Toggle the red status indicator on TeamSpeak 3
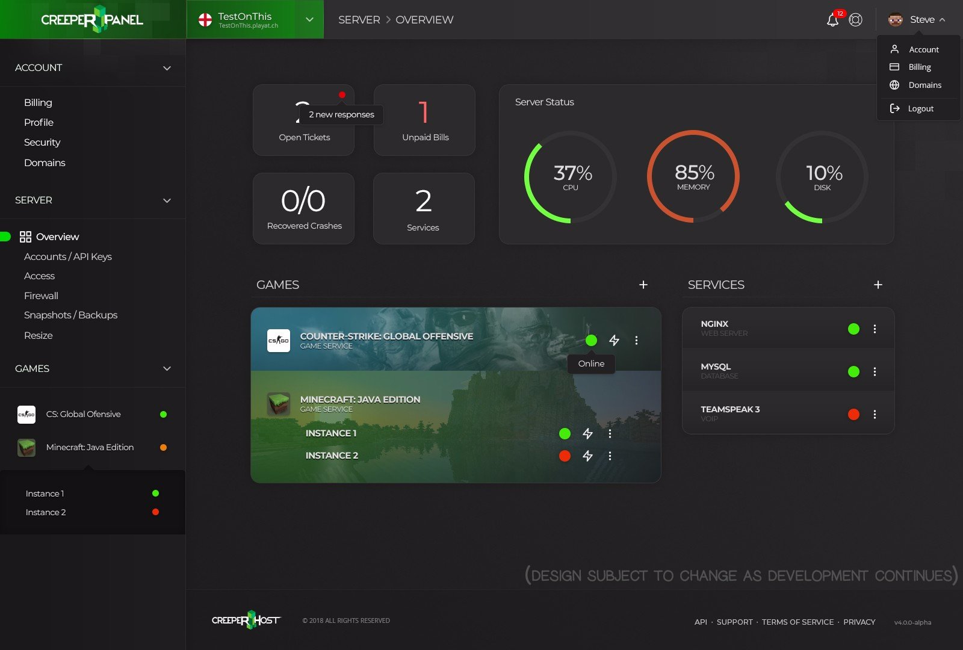This screenshot has height=650, width=963. click(853, 414)
